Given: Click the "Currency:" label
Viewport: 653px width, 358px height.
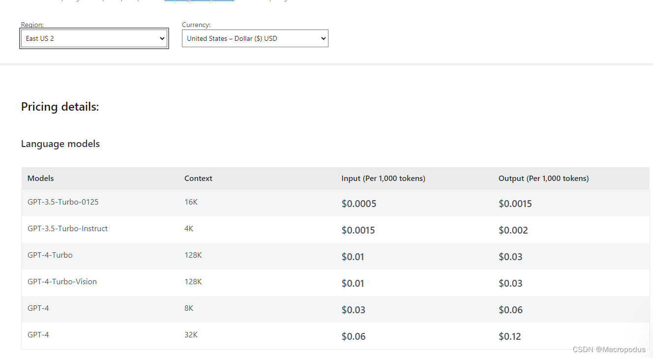Looking at the screenshot, I should (196, 25).
